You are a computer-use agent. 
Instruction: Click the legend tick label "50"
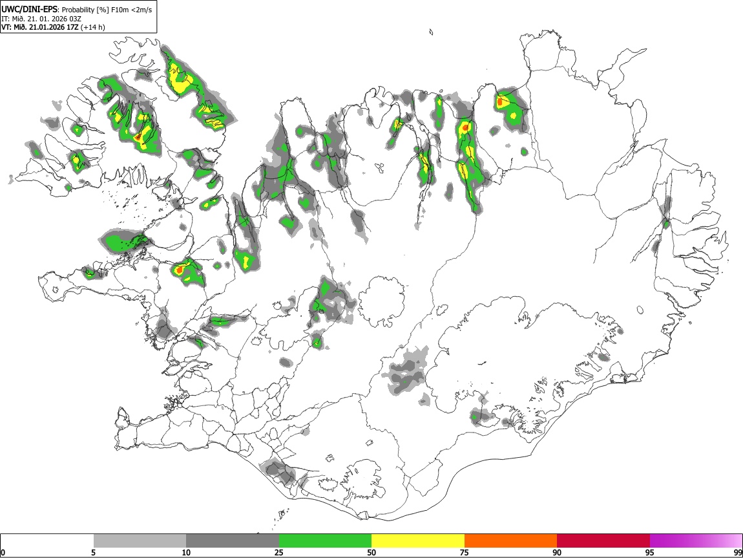click(x=371, y=552)
